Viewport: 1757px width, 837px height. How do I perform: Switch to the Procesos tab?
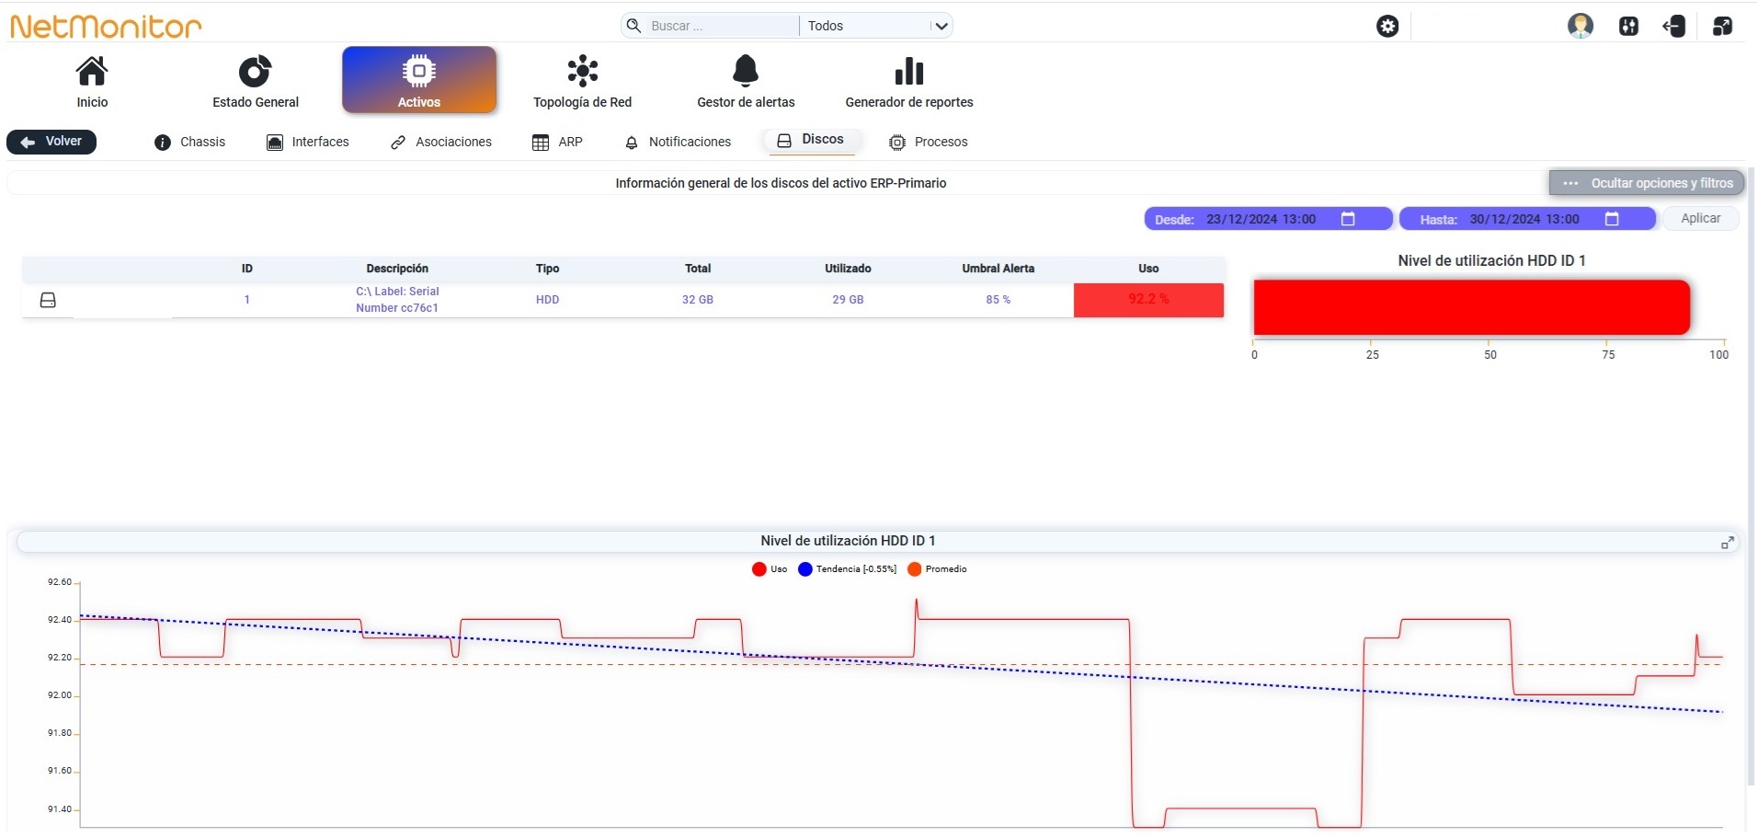click(929, 142)
